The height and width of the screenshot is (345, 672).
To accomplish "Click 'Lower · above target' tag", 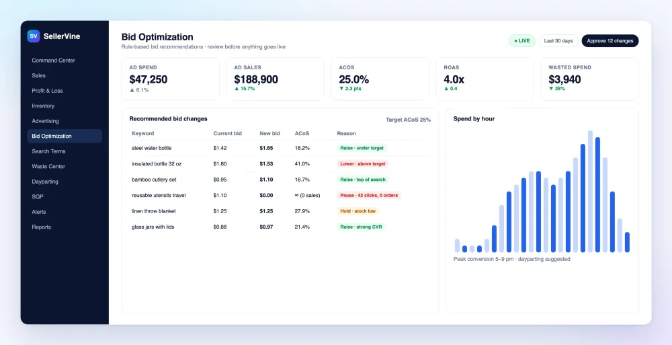I will point(362,163).
